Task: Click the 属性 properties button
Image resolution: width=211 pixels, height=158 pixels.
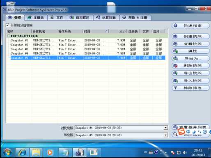Action: [190, 51]
